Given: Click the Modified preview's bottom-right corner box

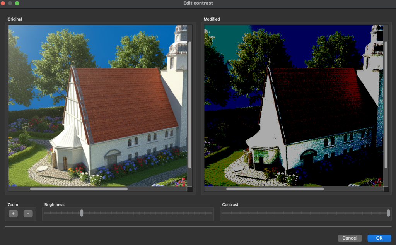Looking at the screenshot, I should 386,189.
